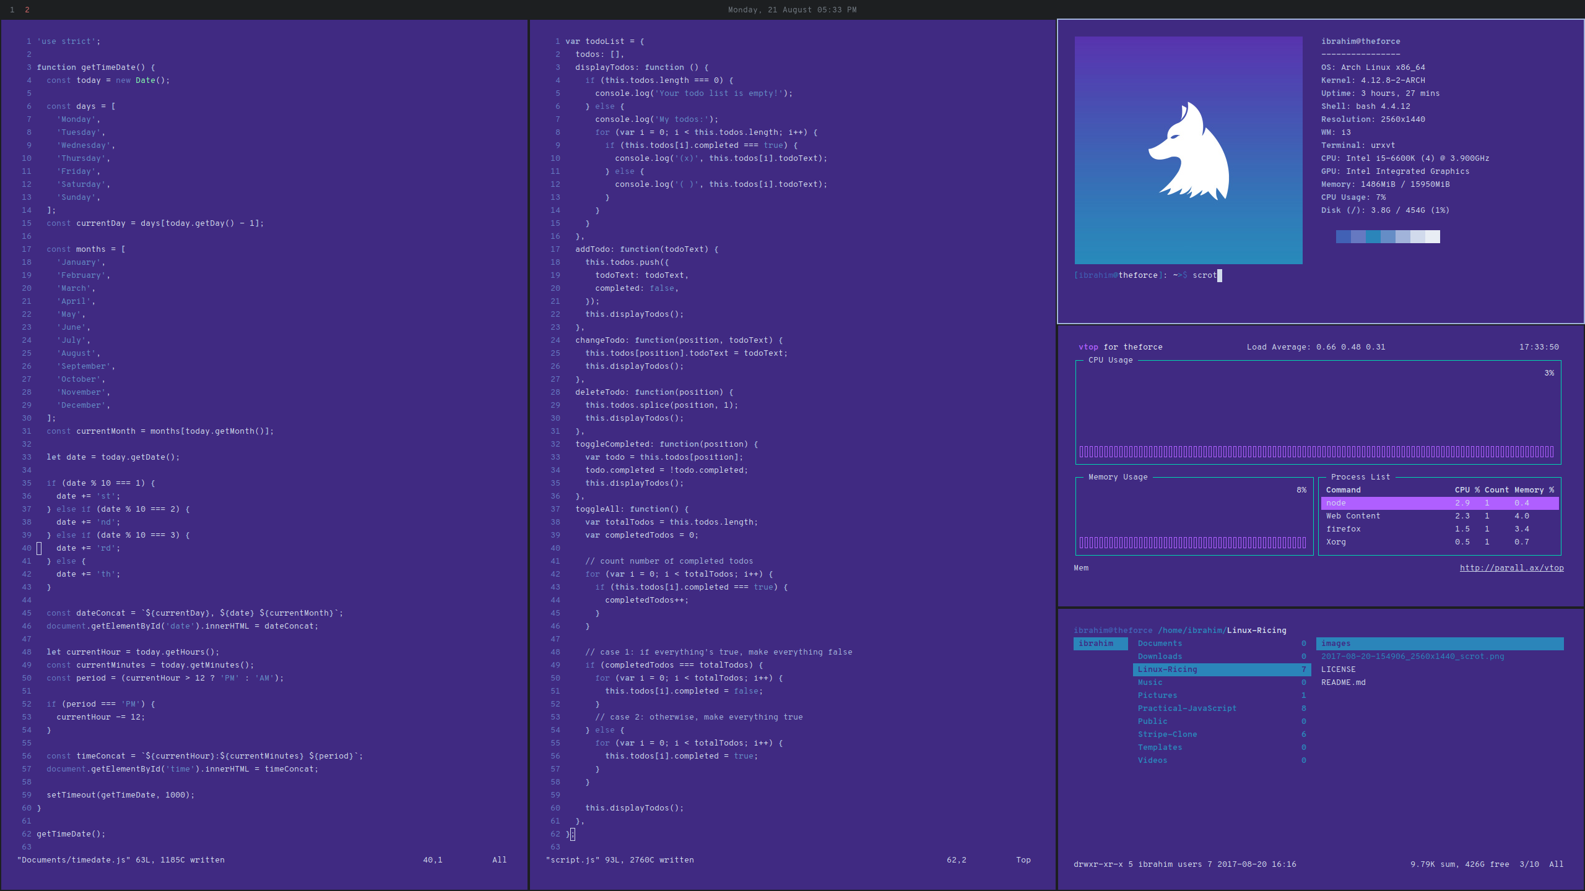Select the ibrahim tab in ranger sidebar
Viewport: 1585px width, 891px height.
pyautogui.click(x=1096, y=643)
